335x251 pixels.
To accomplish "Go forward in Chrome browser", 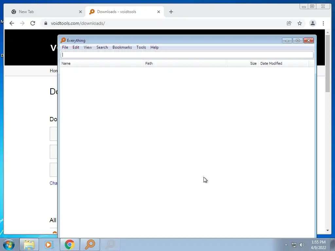I will point(22,23).
